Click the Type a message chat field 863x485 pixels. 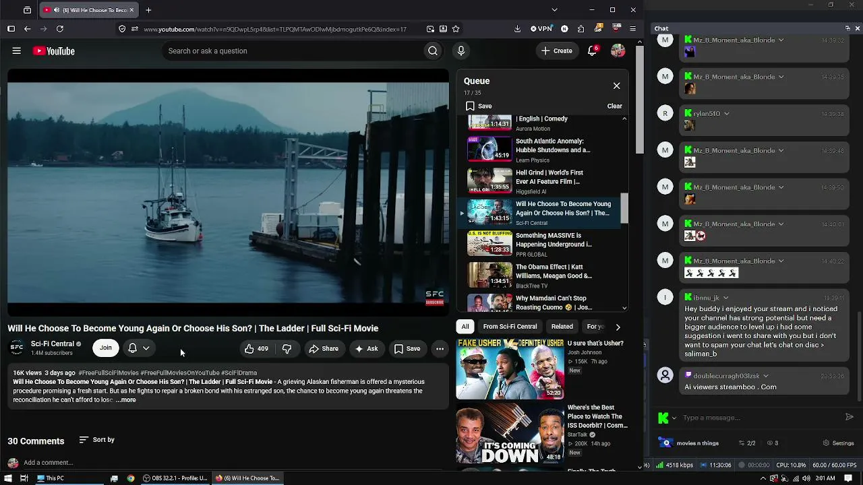[761, 418]
